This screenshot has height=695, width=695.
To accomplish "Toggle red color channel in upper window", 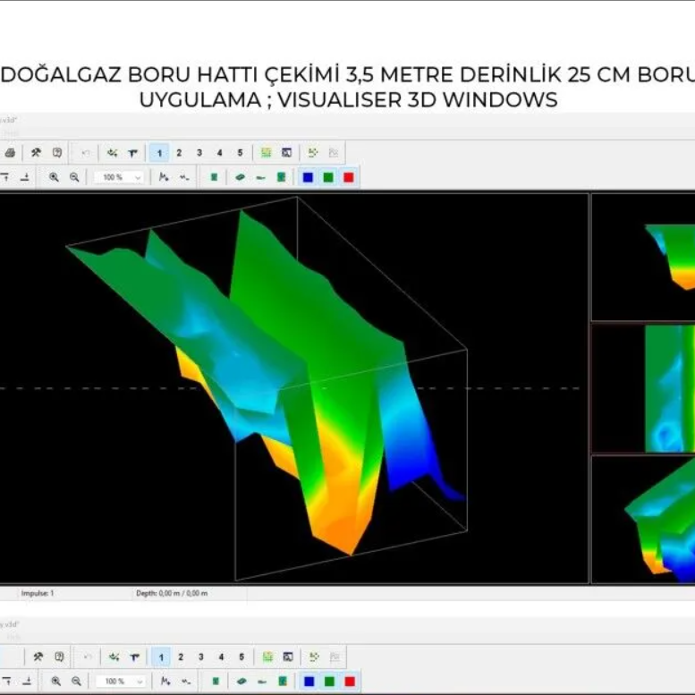I will click(x=349, y=177).
